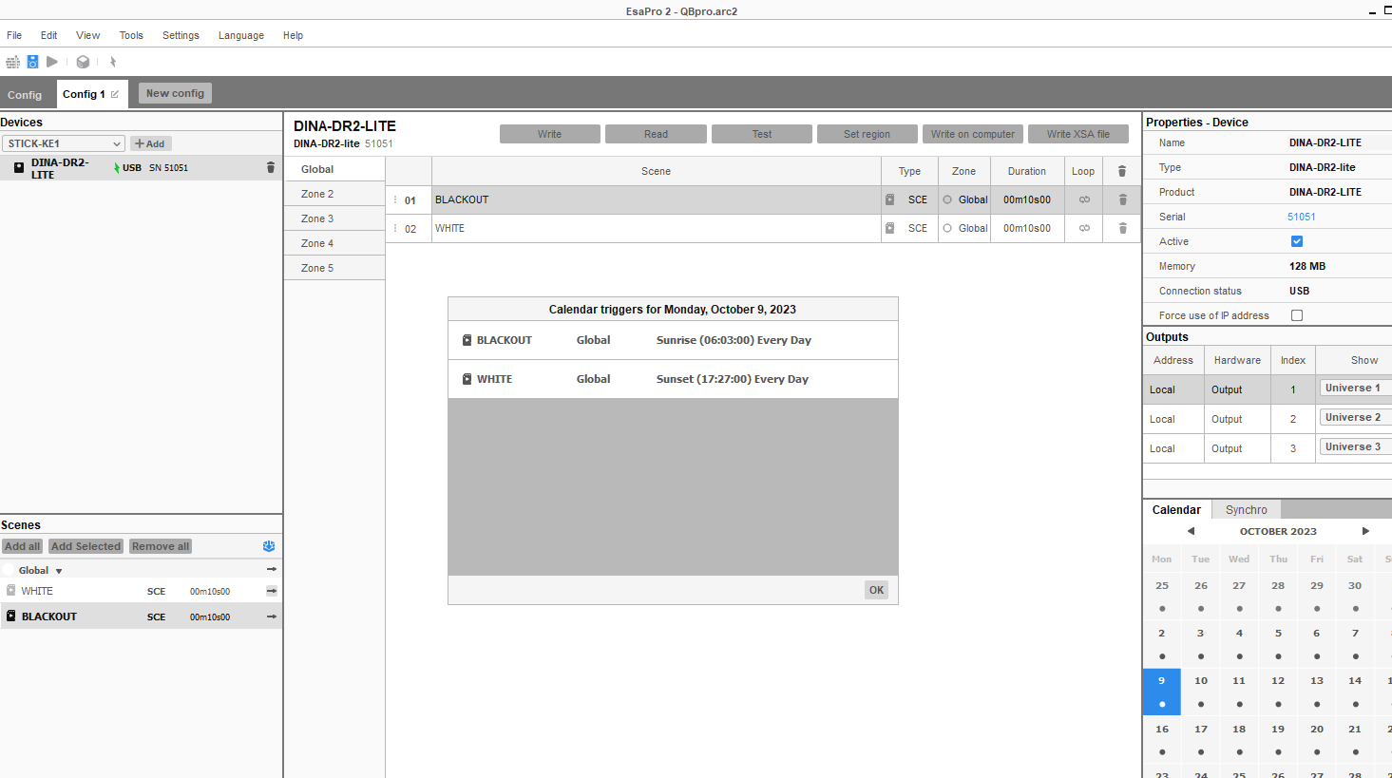The height and width of the screenshot is (778, 1392).
Task: Click the DINA-DR2-LITE device icon in list
Action: [19, 167]
